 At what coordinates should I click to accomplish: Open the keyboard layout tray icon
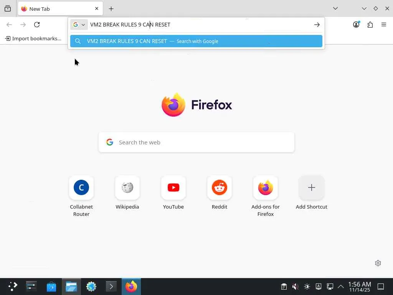tap(319, 287)
